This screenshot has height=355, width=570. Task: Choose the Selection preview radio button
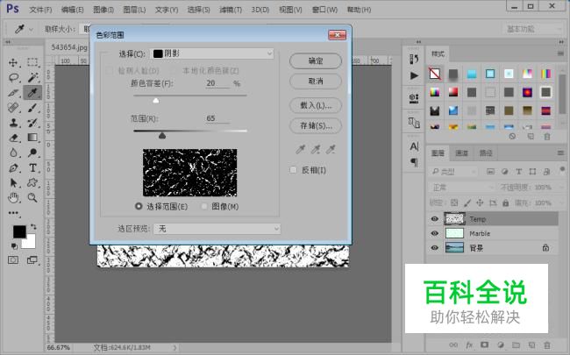point(139,206)
